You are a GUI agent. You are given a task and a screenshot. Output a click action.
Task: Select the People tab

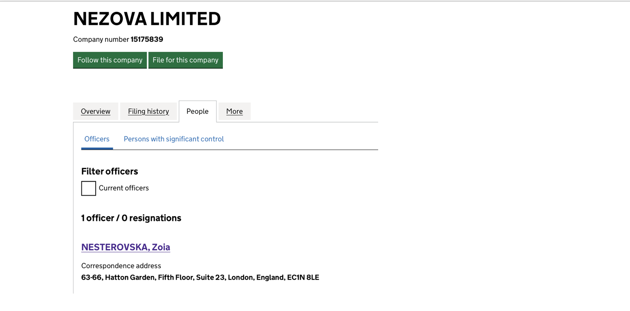pyautogui.click(x=197, y=111)
